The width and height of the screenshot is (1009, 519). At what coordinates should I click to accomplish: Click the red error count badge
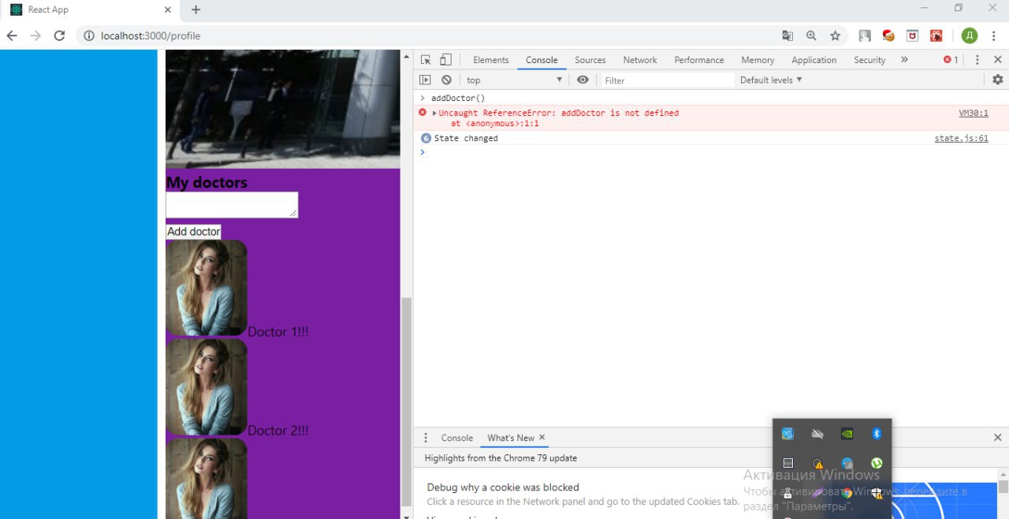click(951, 60)
